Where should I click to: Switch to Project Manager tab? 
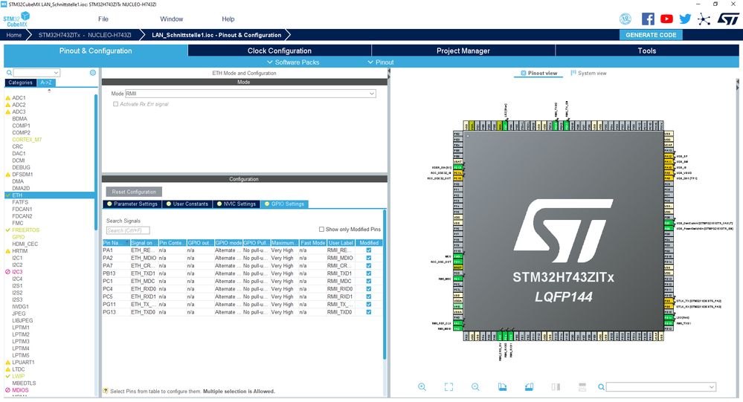(463, 51)
